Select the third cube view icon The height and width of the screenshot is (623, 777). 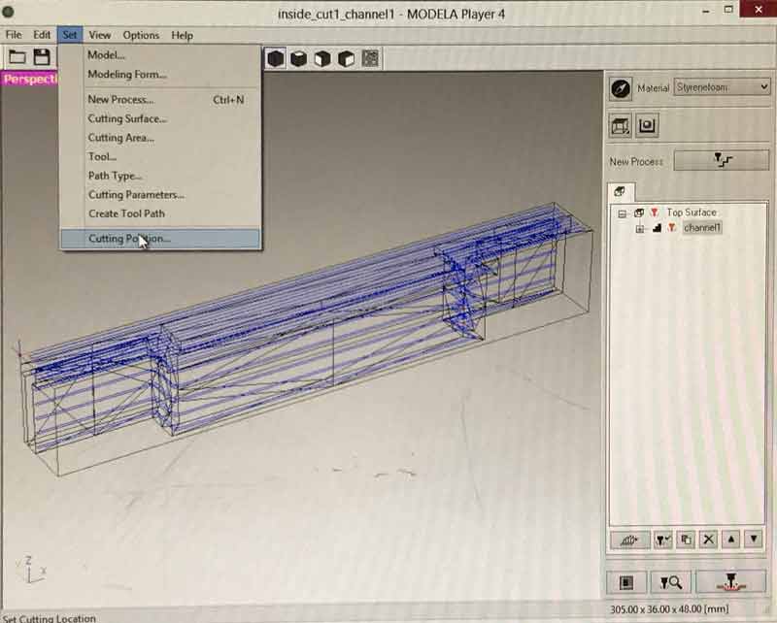click(322, 59)
